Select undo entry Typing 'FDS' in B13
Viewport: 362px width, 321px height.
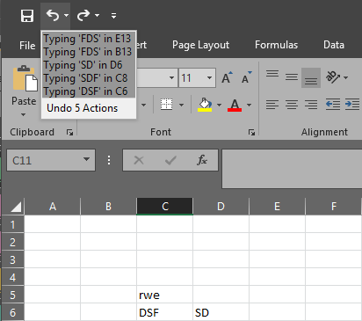coord(89,52)
